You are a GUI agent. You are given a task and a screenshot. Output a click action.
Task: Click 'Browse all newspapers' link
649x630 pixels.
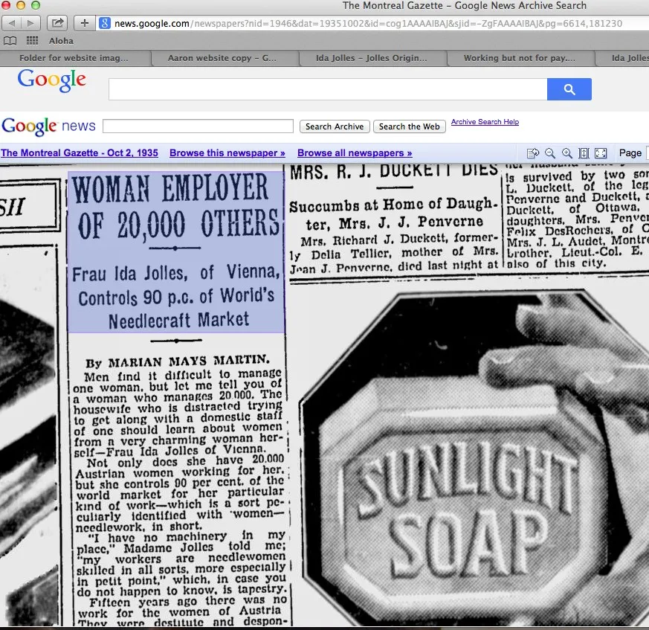(x=355, y=152)
